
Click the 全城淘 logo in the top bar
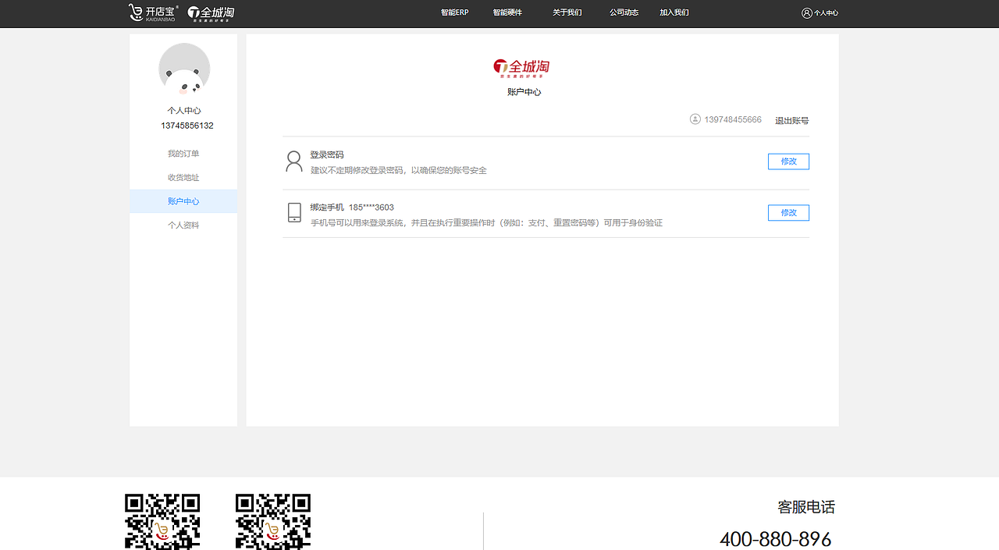[x=213, y=12]
